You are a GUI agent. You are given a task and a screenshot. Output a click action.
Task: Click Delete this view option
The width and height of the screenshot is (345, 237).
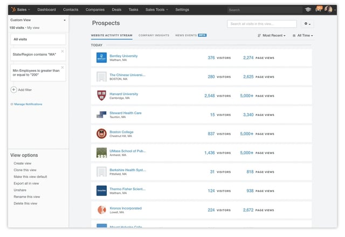25,204
